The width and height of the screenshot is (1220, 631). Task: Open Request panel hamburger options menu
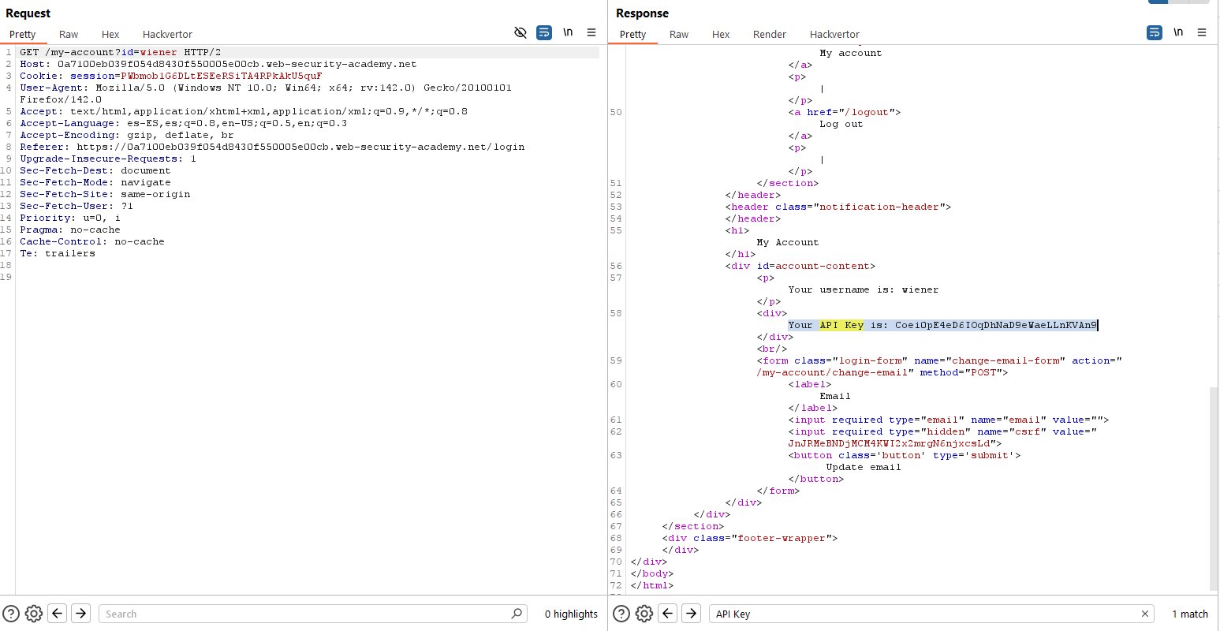591,32
